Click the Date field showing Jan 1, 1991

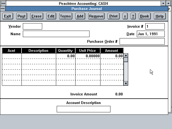151,34
